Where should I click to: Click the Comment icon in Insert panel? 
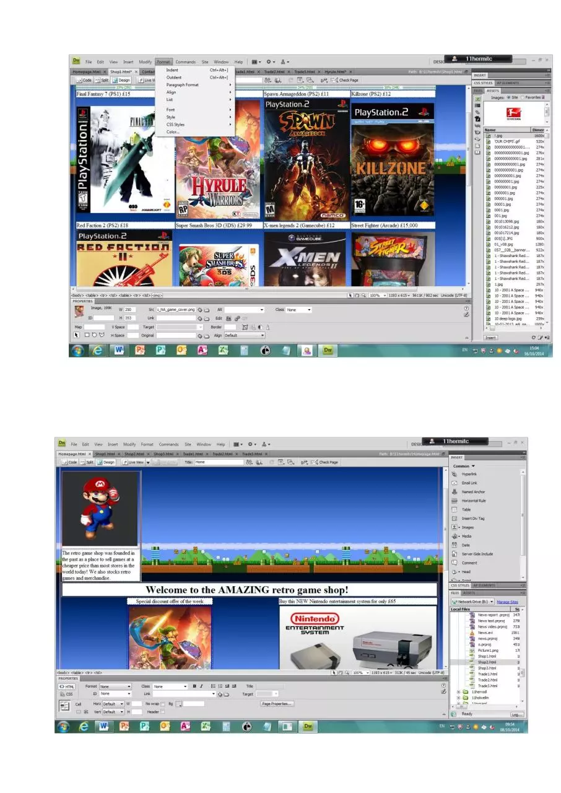pyautogui.click(x=455, y=563)
